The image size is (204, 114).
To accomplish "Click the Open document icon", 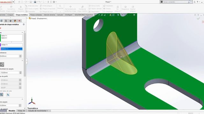I will [26, 2].
